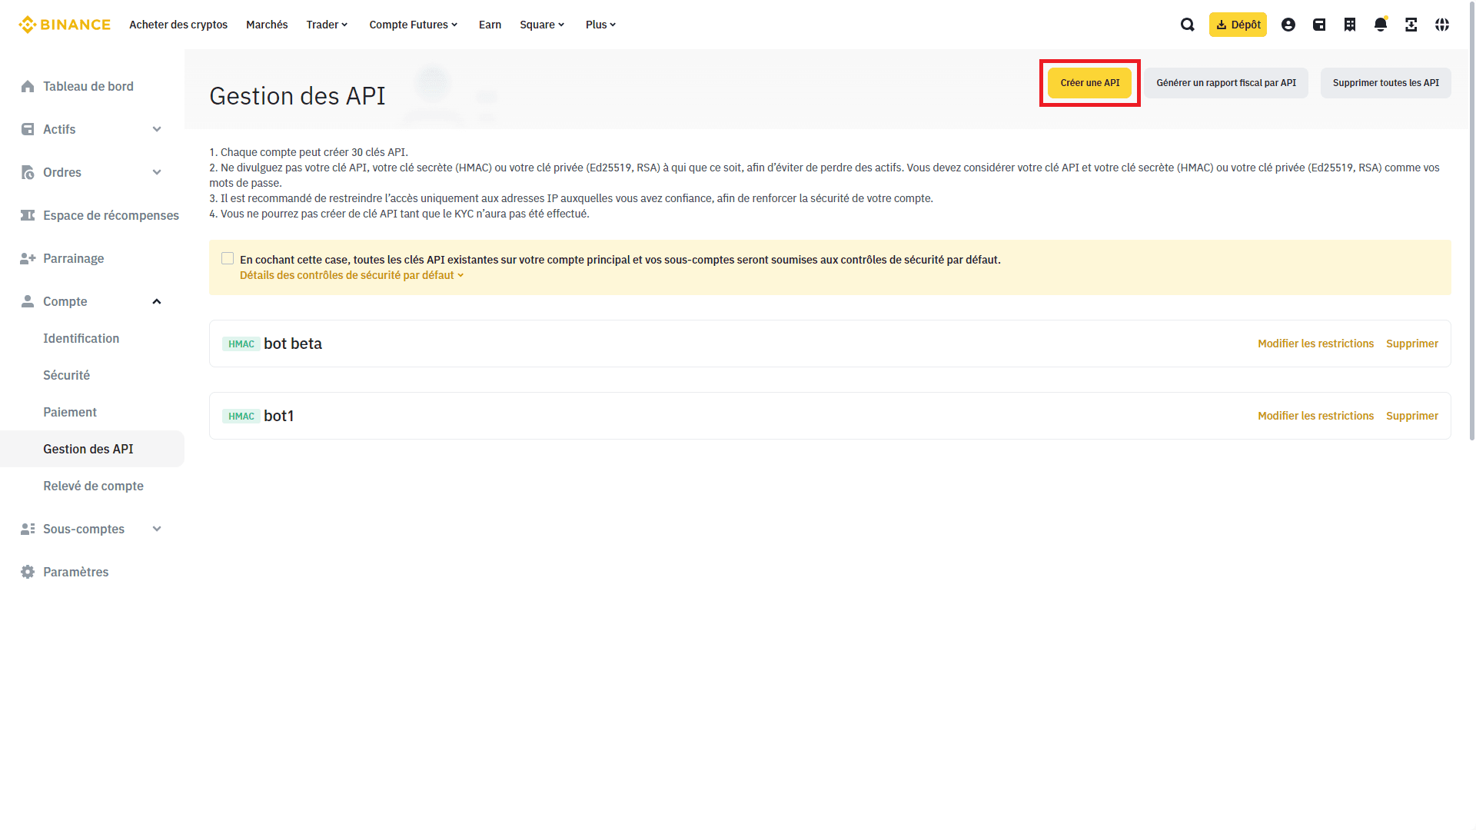This screenshot has width=1476, height=830.
Task: Open the wallet icon in header
Action: (1319, 25)
